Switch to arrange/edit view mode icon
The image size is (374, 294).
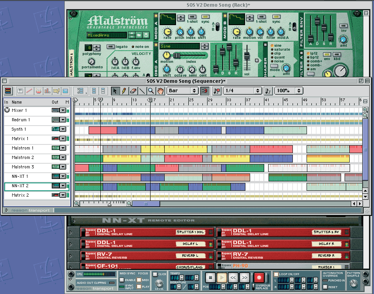click(x=8, y=91)
